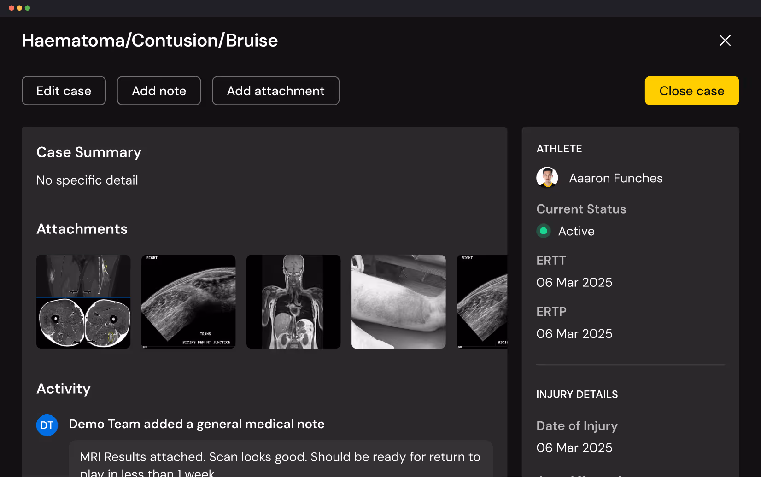Click the Case Summary heading
Viewport: 761px width, 477px height.
[89, 152]
